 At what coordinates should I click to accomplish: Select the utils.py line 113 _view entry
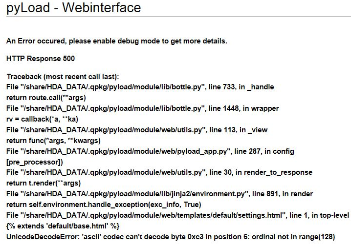pos(137,129)
